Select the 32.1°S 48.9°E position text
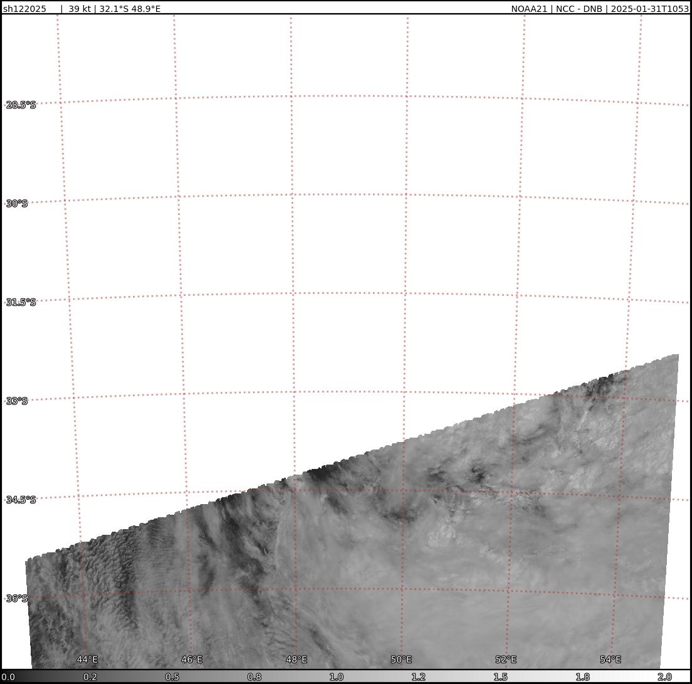The height and width of the screenshot is (684, 692). pos(130,9)
